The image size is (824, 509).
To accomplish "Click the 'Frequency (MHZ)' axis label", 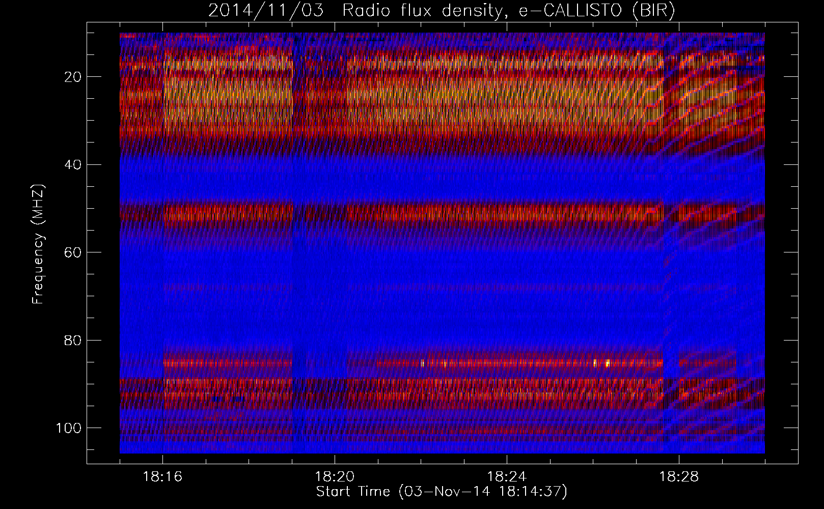I will point(38,244).
